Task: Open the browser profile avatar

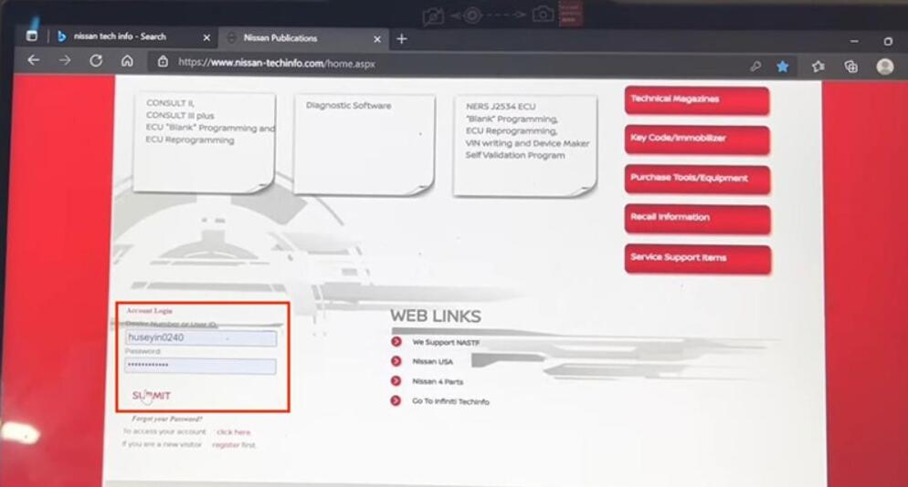Action: pos(884,67)
